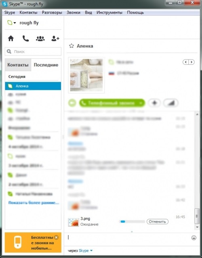Click in the Поиск search field
202x258 pixels.
coord(33,52)
